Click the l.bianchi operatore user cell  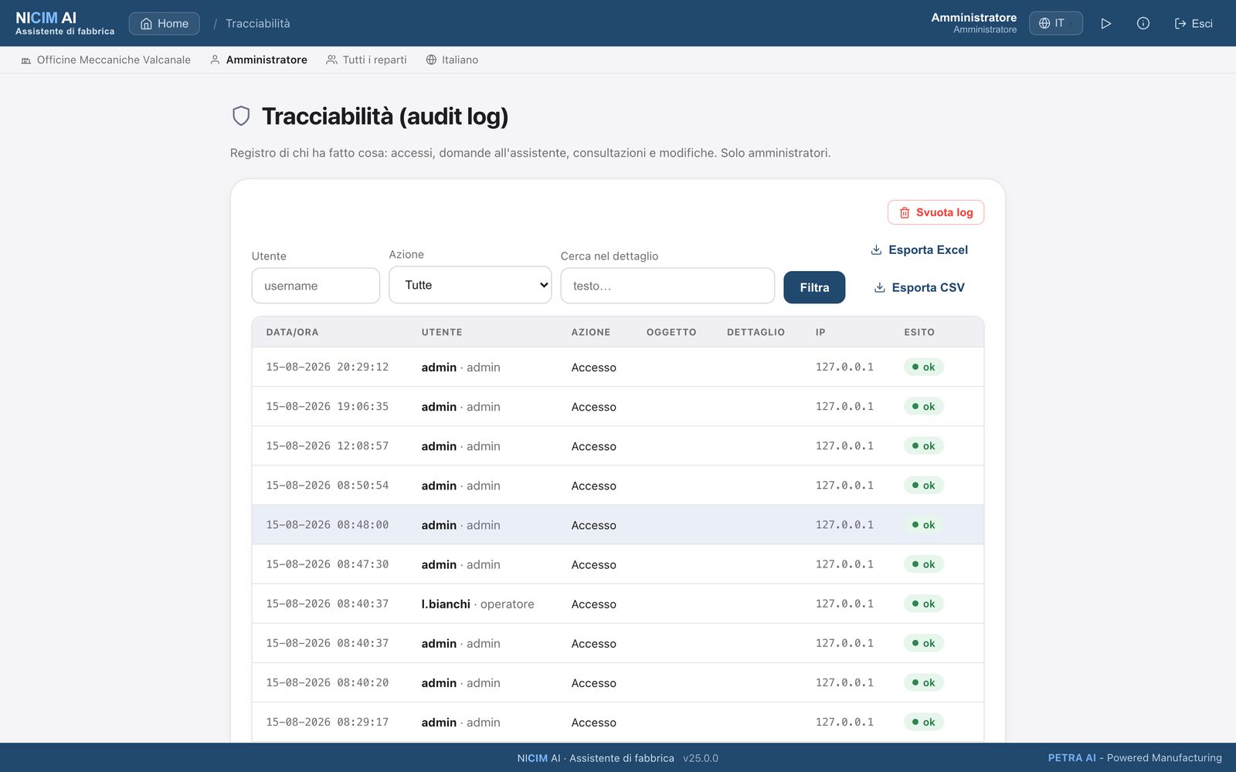[477, 604]
